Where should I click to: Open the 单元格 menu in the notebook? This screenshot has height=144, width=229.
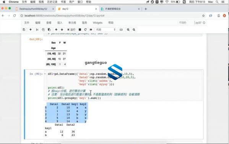[72, 23]
